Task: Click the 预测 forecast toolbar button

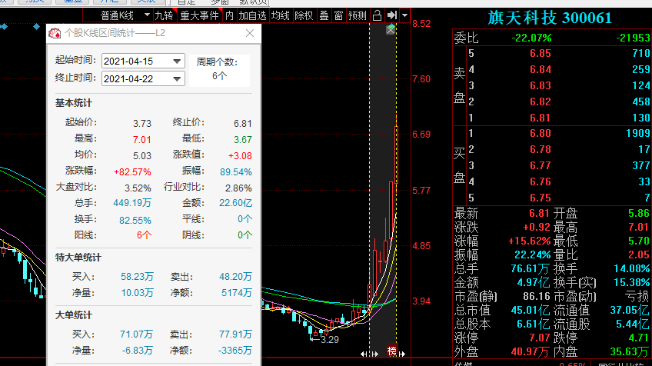Action: click(x=358, y=16)
